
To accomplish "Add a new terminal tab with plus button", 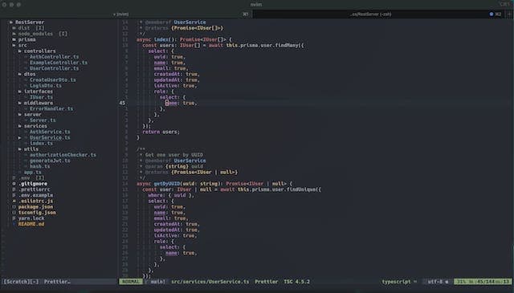I will point(509,14).
